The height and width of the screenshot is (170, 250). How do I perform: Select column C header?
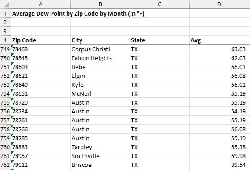(160, 4)
